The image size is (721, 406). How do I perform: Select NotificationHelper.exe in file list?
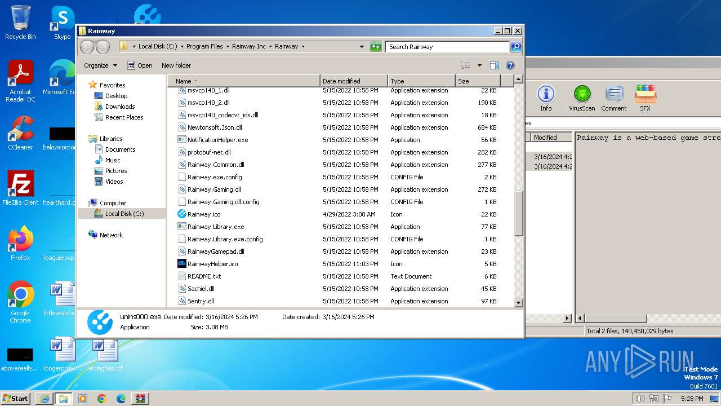pyautogui.click(x=213, y=140)
